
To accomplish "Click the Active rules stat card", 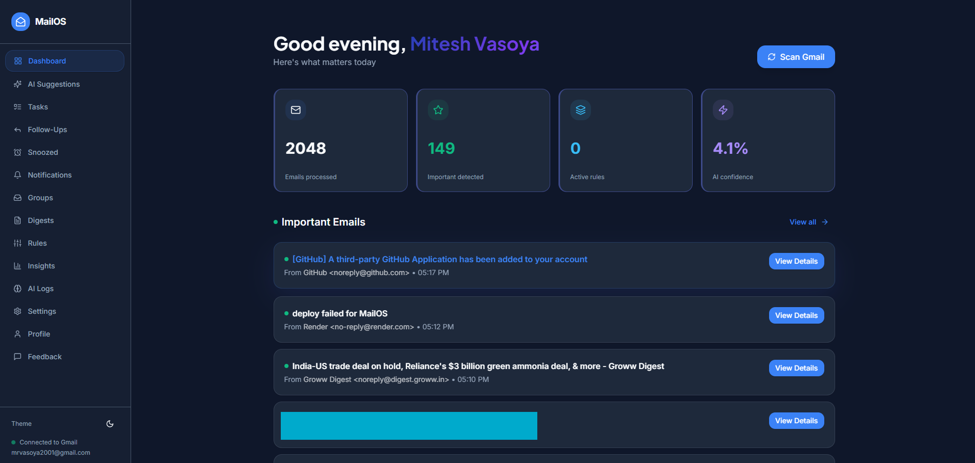I will [625, 140].
